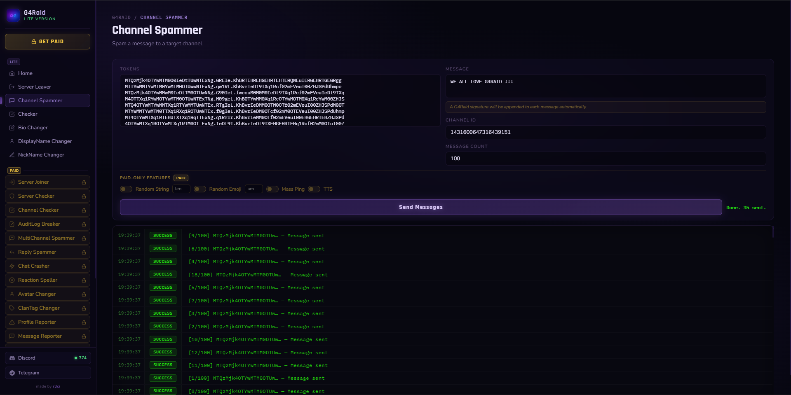The image size is (791, 395).
Task: Click the PAID section badge in sidebar
Action: click(x=14, y=171)
